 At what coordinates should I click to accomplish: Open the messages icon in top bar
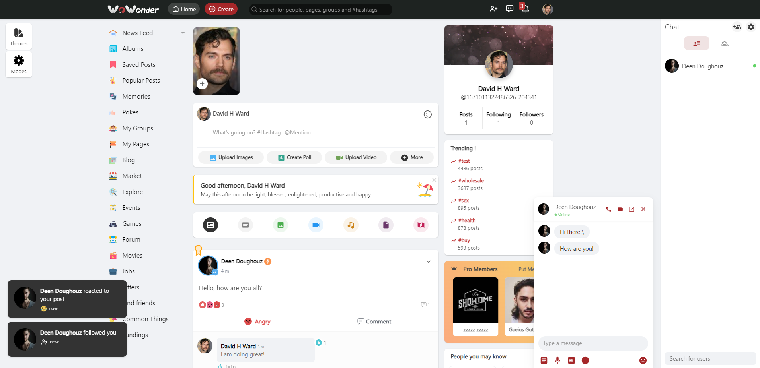coord(509,9)
